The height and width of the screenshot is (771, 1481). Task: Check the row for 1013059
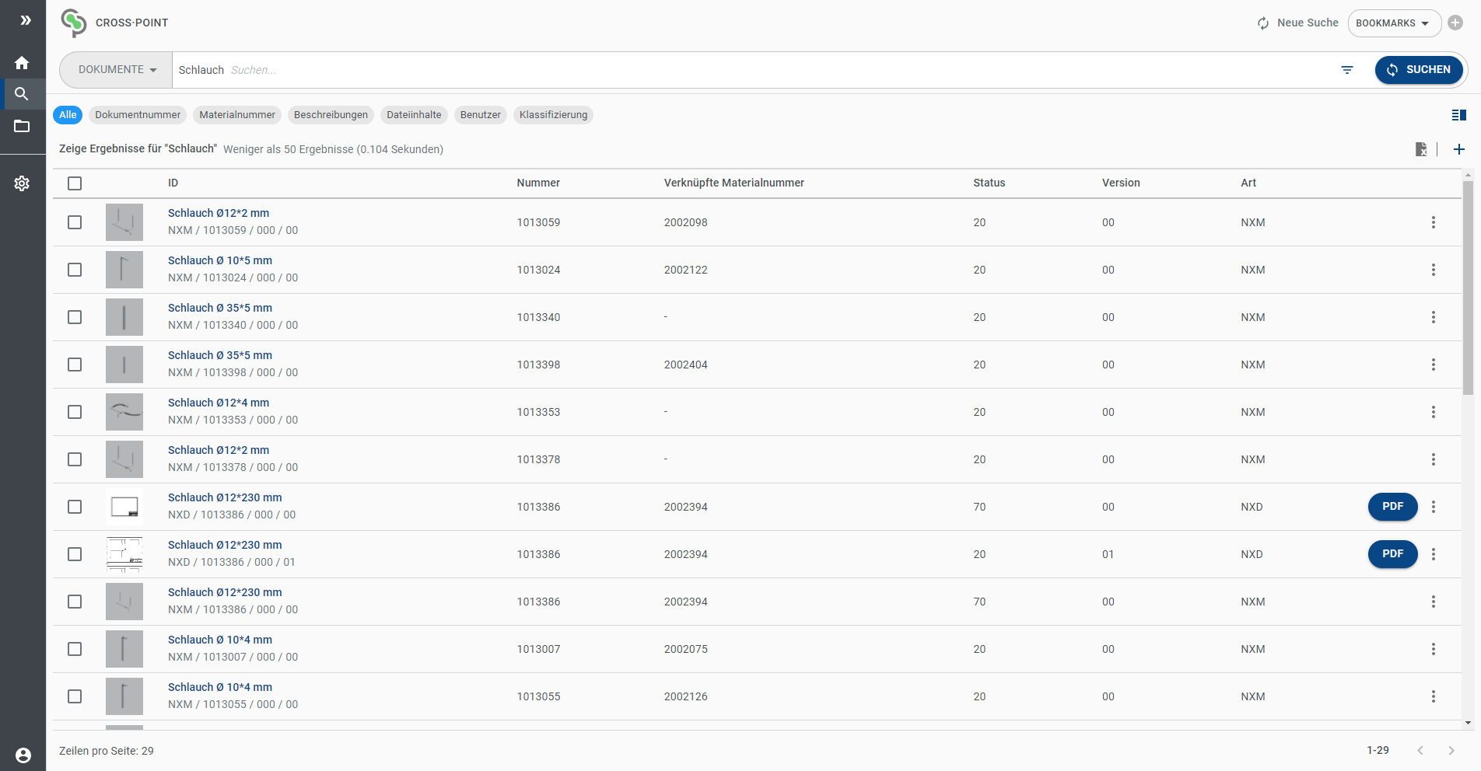(x=75, y=222)
